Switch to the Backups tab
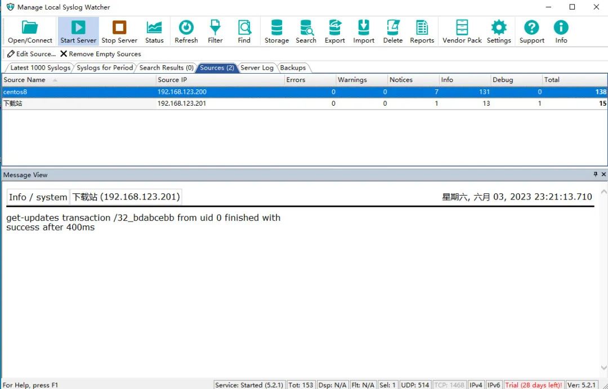The height and width of the screenshot is (389, 608). (293, 68)
